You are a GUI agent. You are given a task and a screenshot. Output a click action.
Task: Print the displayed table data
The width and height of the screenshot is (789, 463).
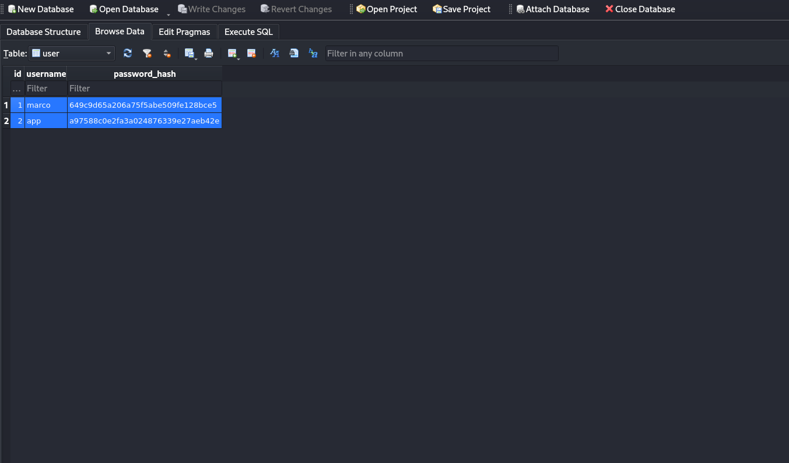(209, 54)
